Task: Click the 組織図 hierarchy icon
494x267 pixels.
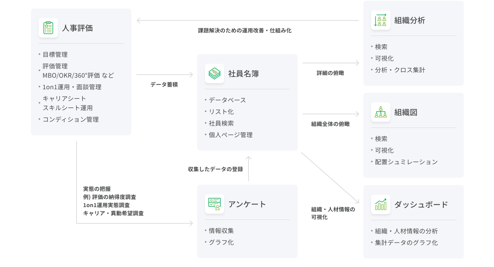Action: point(381,112)
